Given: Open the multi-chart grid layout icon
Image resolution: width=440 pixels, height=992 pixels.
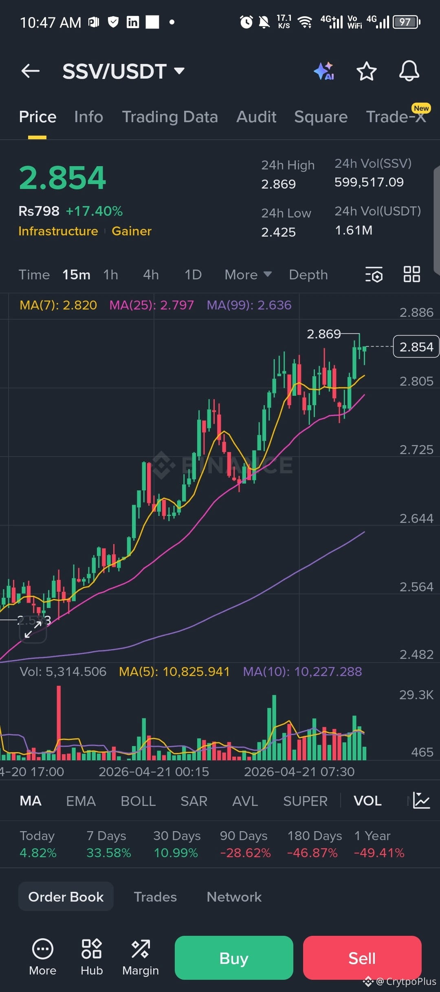Looking at the screenshot, I should (411, 274).
